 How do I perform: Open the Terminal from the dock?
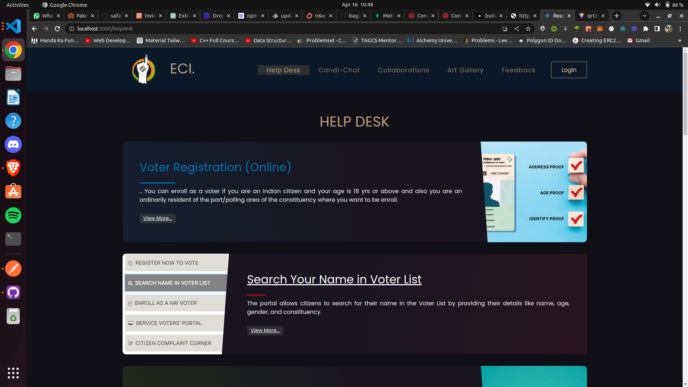[13, 239]
